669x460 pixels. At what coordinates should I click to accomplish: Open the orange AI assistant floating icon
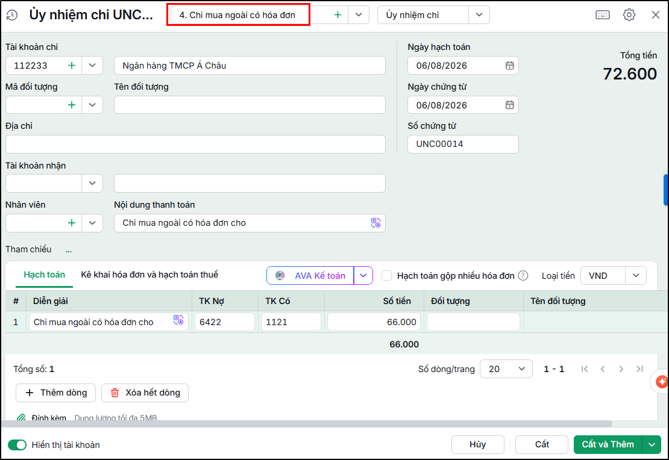click(661, 382)
